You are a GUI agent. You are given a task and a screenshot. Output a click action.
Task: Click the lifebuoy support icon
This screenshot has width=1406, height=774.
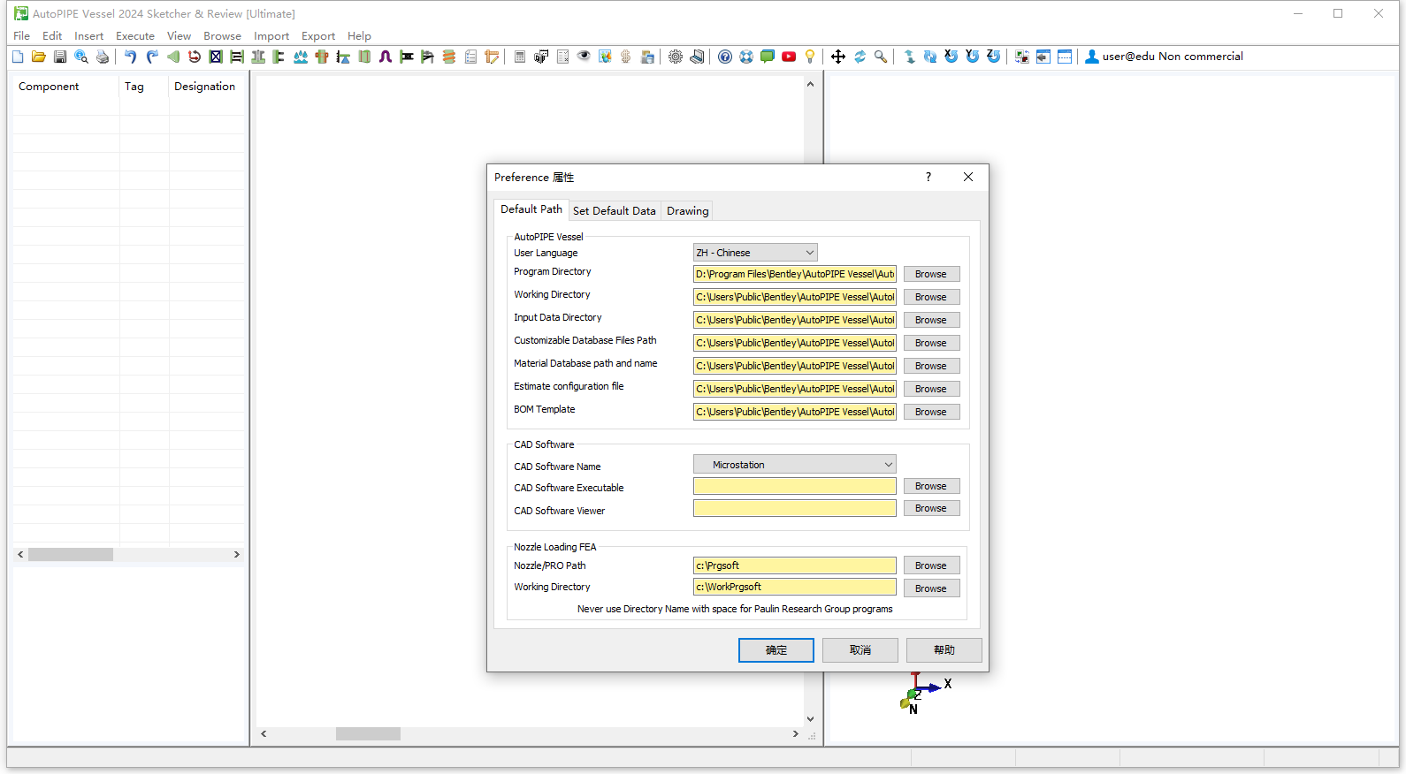[x=746, y=57]
